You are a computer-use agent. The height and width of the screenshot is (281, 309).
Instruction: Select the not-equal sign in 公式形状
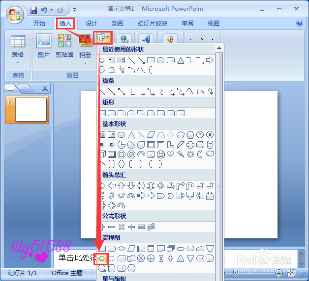[151, 227]
